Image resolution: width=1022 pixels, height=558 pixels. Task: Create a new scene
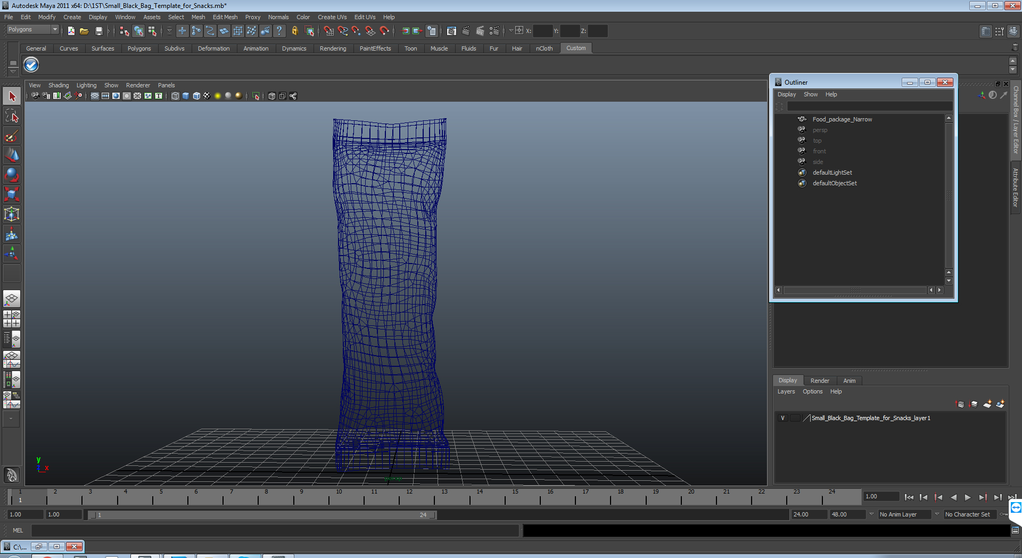(71, 31)
